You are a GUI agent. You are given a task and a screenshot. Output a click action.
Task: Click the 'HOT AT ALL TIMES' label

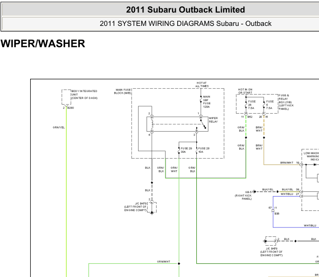[202, 85]
